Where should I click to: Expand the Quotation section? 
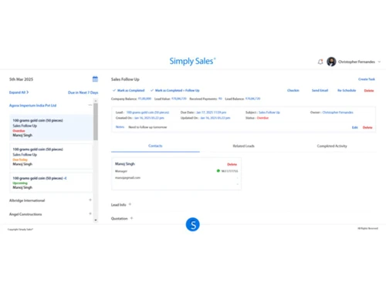[x=131, y=218]
